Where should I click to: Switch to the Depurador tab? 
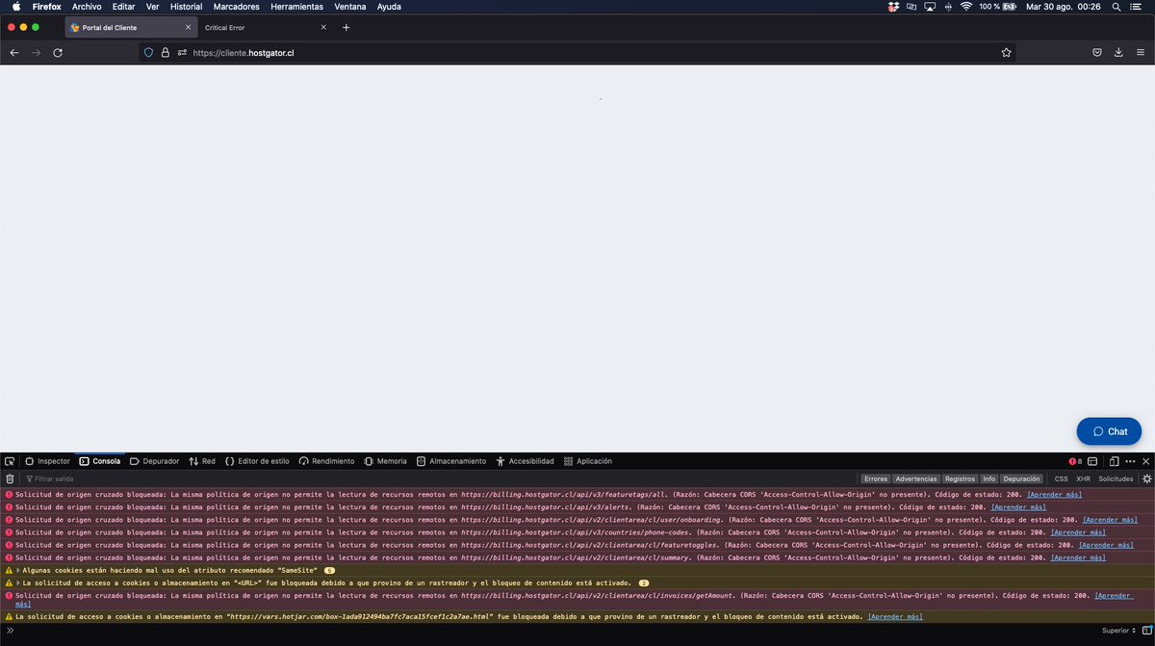[x=154, y=461]
